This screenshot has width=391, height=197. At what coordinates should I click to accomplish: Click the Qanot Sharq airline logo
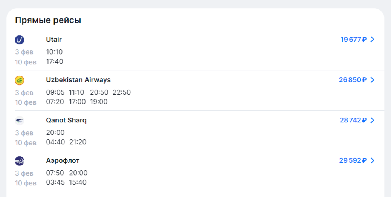coord(20,121)
